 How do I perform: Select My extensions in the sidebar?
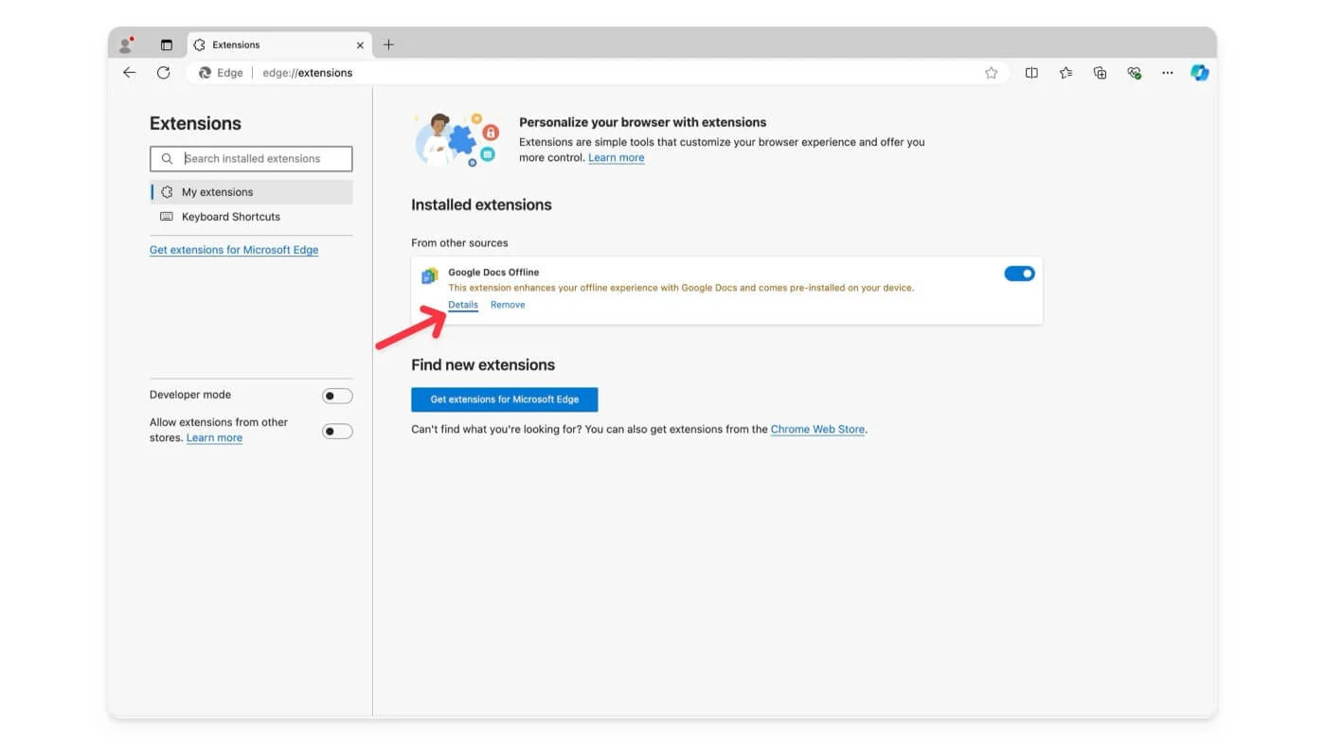coord(217,192)
